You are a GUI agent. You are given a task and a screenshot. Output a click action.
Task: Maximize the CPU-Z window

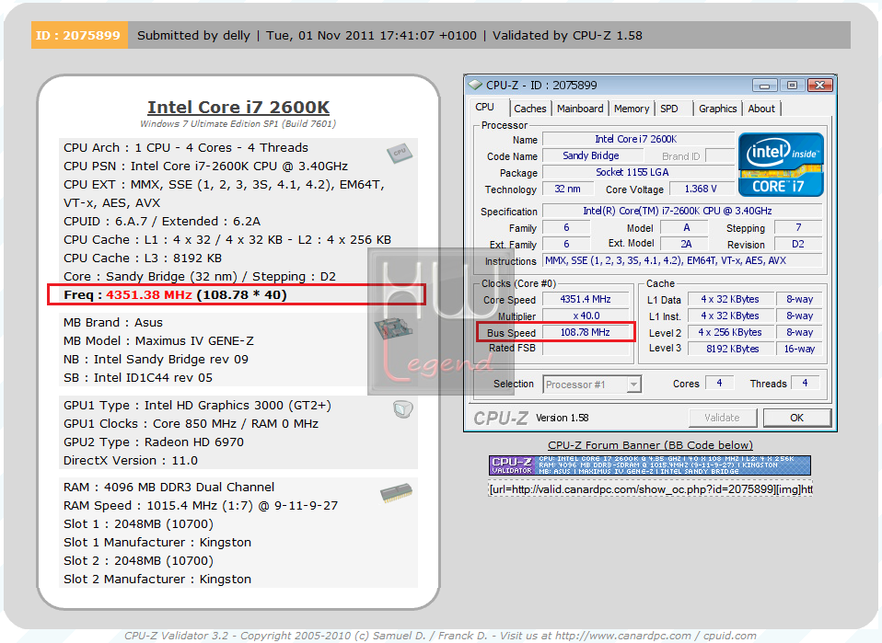coord(792,86)
